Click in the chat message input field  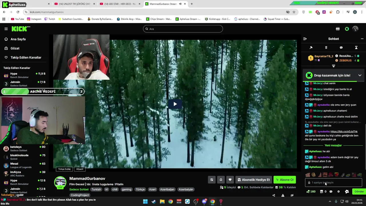pos(333,183)
